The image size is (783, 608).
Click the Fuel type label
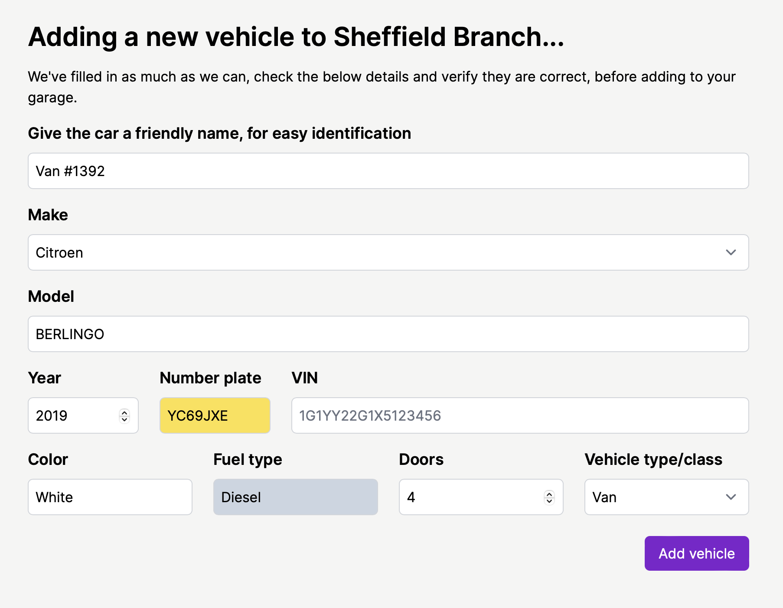[x=248, y=459]
